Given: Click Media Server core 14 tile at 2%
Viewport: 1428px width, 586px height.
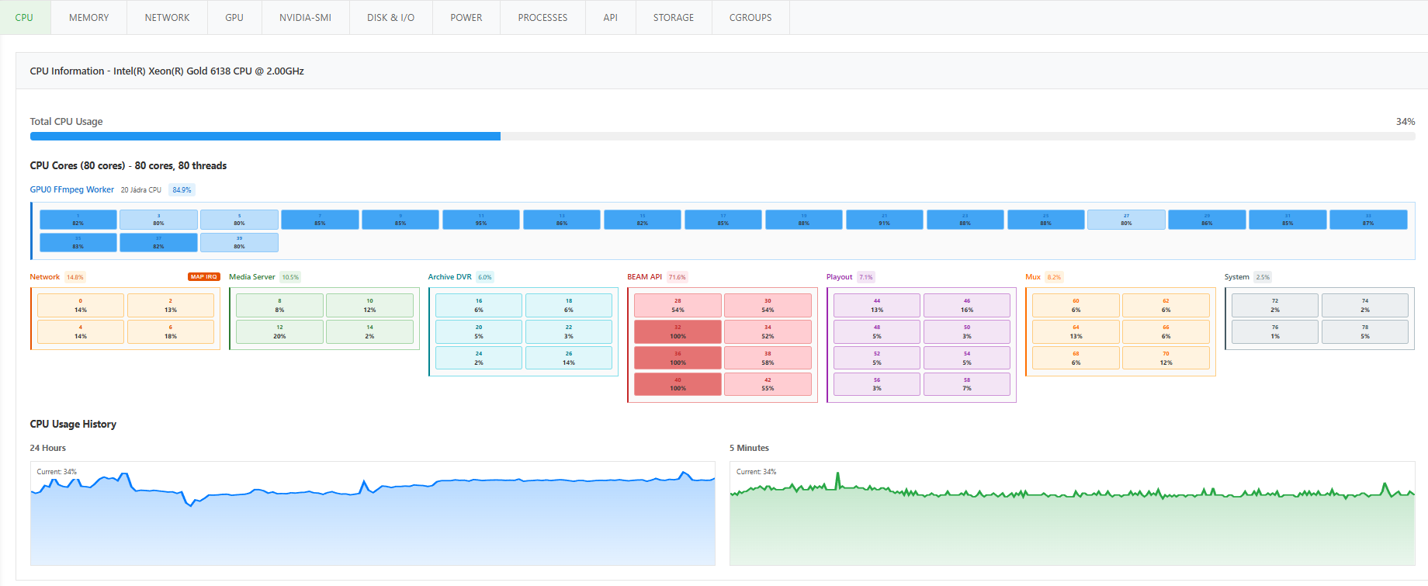Looking at the screenshot, I should [369, 331].
